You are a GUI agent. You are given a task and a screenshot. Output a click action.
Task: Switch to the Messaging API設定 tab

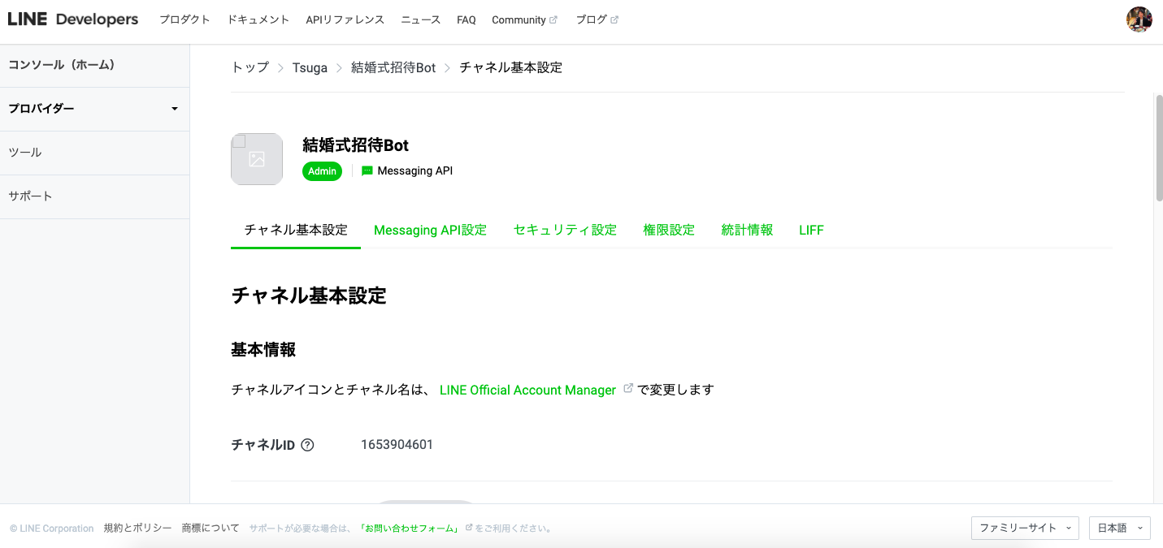tap(430, 230)
